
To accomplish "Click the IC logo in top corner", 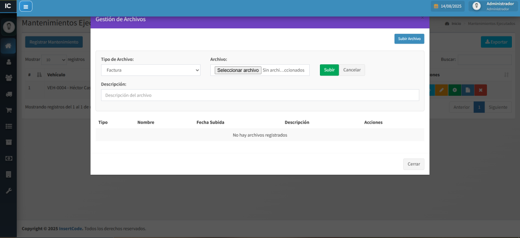I will 8,6.
